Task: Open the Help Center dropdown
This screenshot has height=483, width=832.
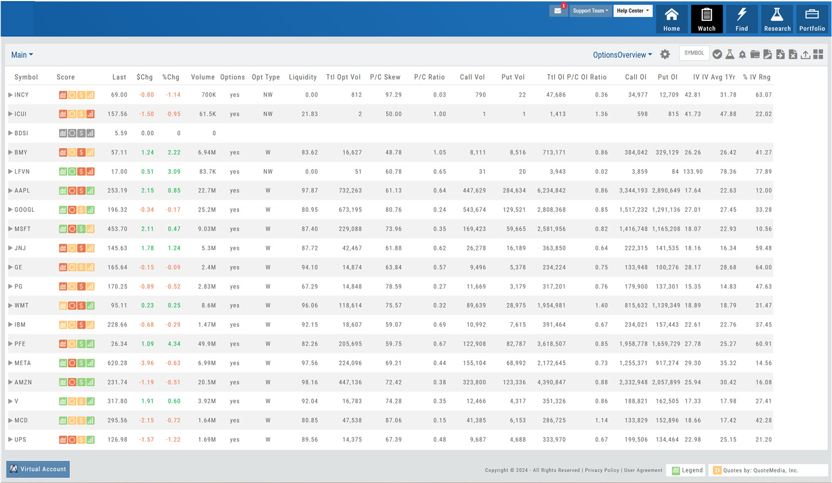Action: tap(632, 11)
